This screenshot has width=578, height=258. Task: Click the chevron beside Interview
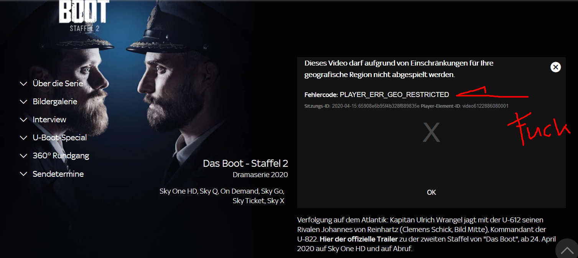click(x=23, y=120)
